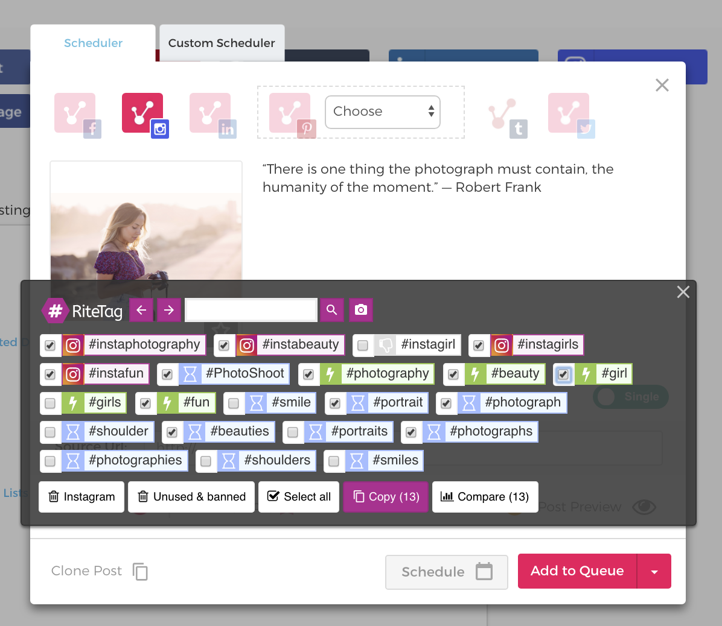Click Unused & banned button
Screen dimensions: 722x626
pyautogui.click(x=191, y=497)
